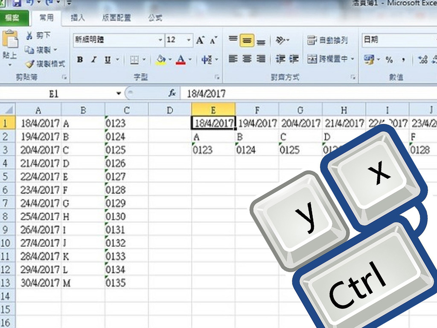Apply yellow fill color bucket
This screenshot has width=437, height=328.
pyautogui.click(x=161, y=59)
